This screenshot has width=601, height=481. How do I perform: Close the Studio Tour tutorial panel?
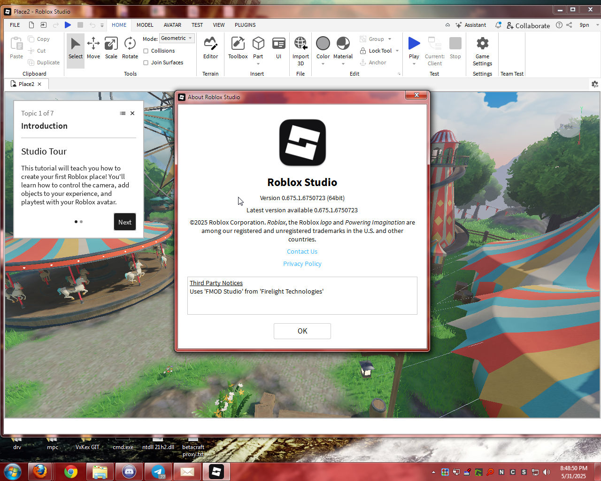pos(132,113)
